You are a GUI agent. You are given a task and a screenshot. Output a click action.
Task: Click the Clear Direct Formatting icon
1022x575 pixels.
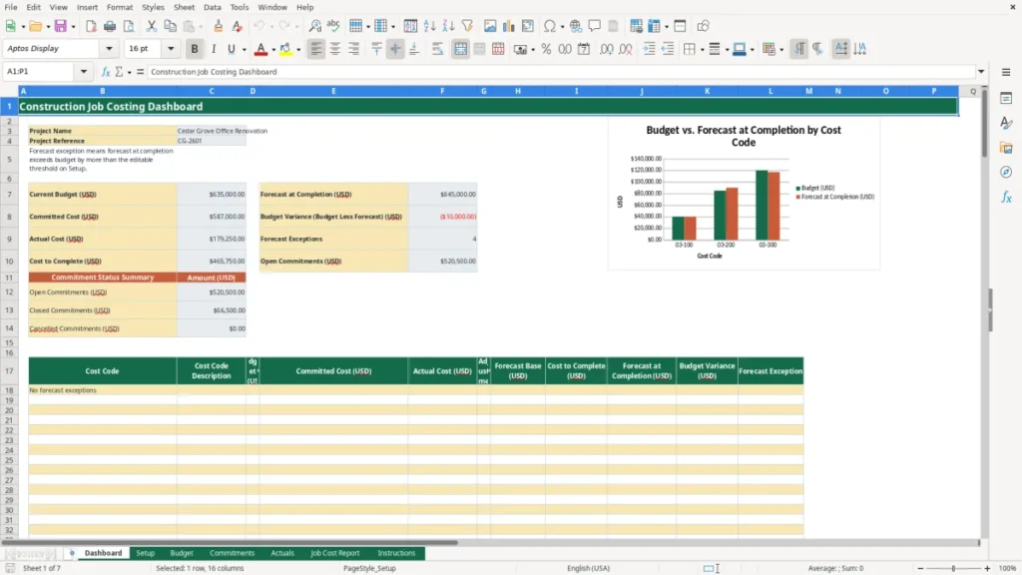(238, 26)
